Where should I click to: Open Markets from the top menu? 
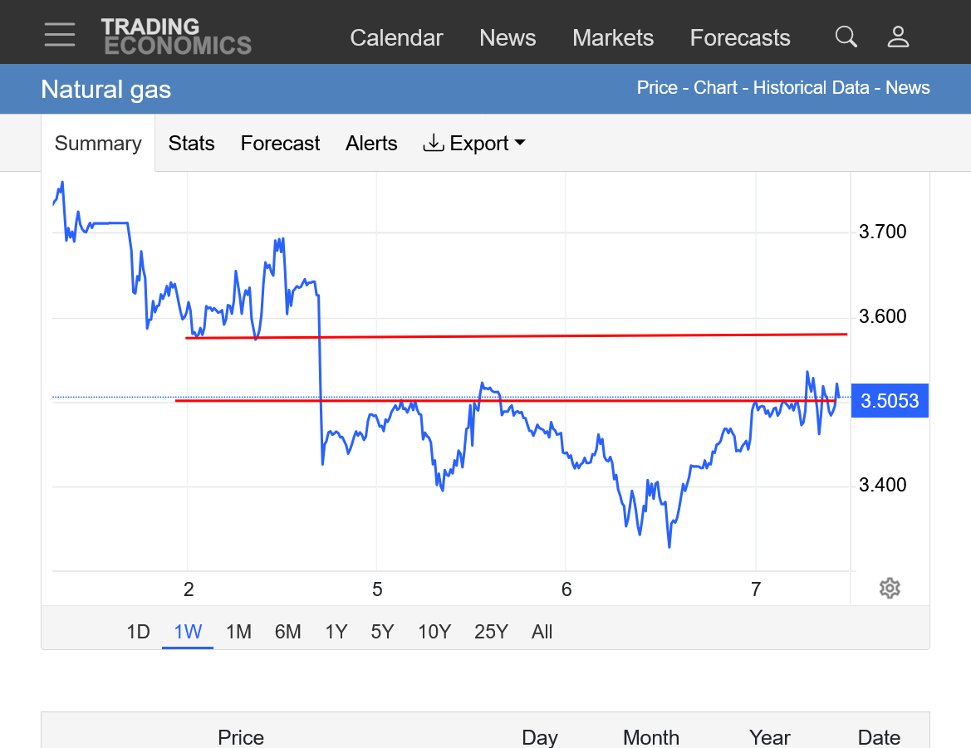tap(613, 38)
